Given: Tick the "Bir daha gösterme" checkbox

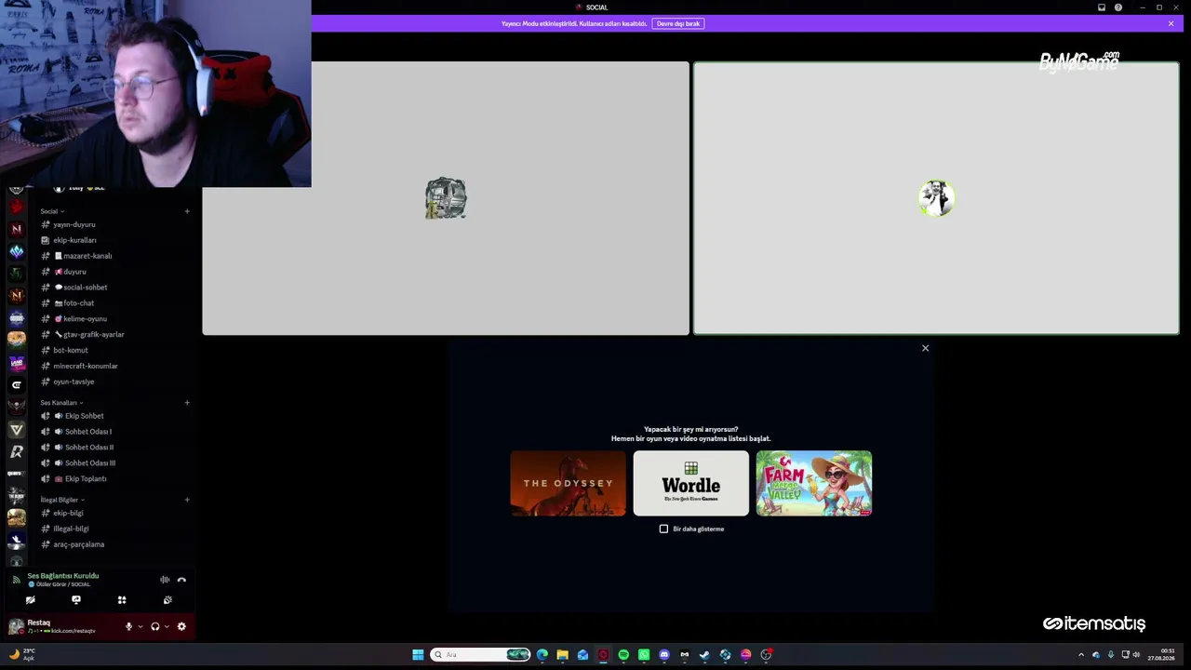Looking at the screenshot, I should (x=663, y=529).
